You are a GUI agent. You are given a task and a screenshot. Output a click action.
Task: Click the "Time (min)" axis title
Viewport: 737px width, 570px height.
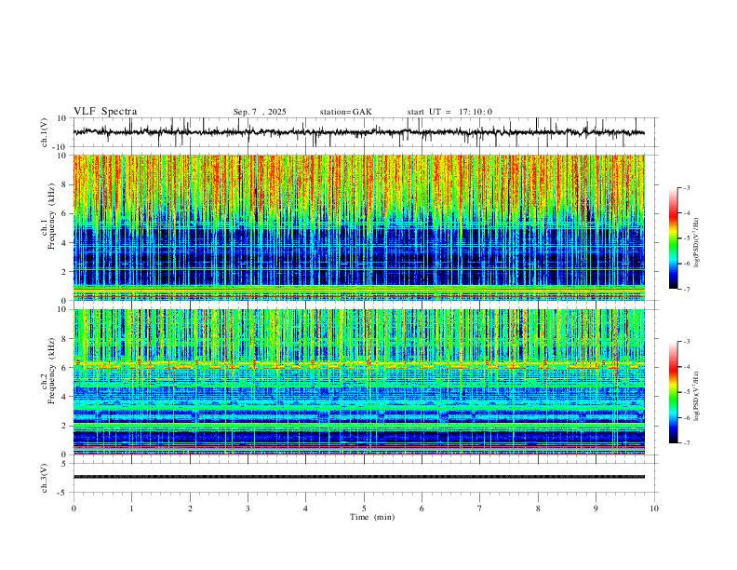[372, 517]
